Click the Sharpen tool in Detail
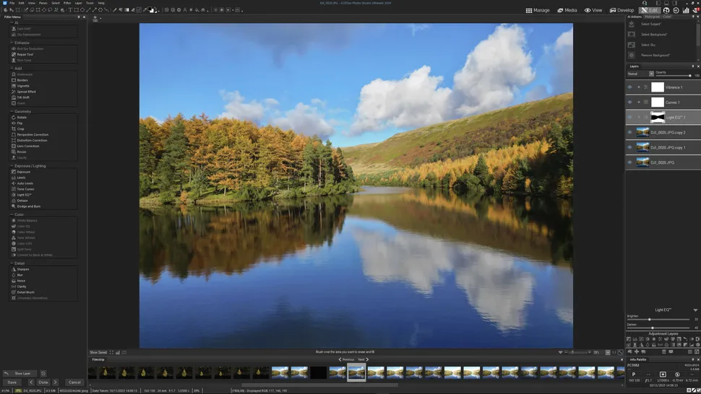Image resolution: width=701 pixels, height=394 pixels. coord(22,269)
